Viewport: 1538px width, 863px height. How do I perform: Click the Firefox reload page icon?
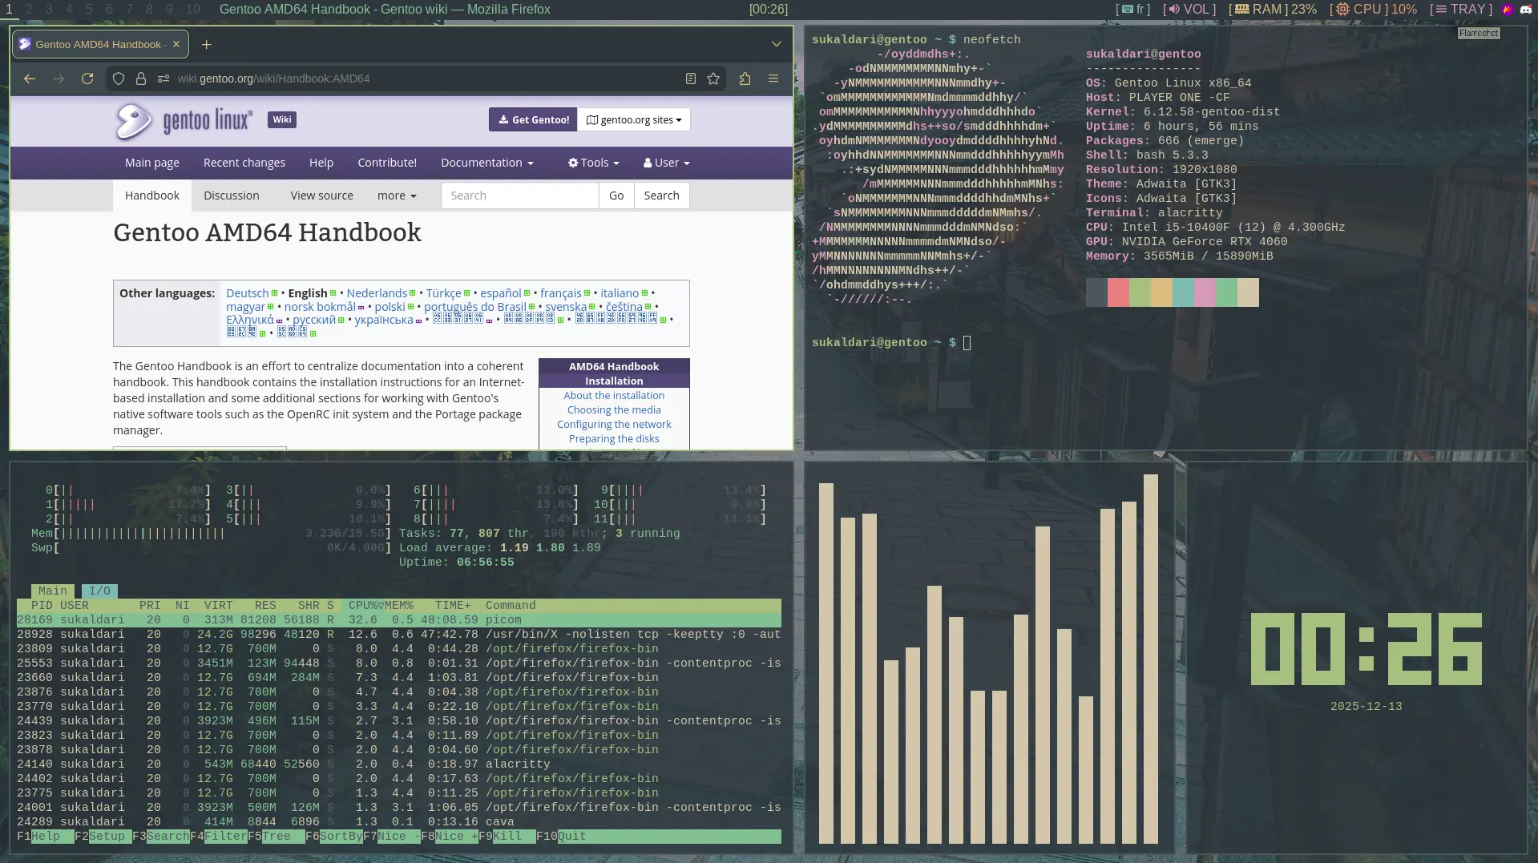87,79
